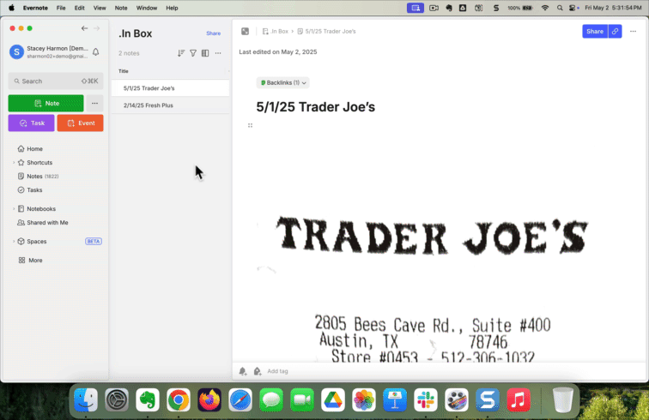Open filter notes icon
The width and height of the screenshot is (649, 420).
click(193, 53)
